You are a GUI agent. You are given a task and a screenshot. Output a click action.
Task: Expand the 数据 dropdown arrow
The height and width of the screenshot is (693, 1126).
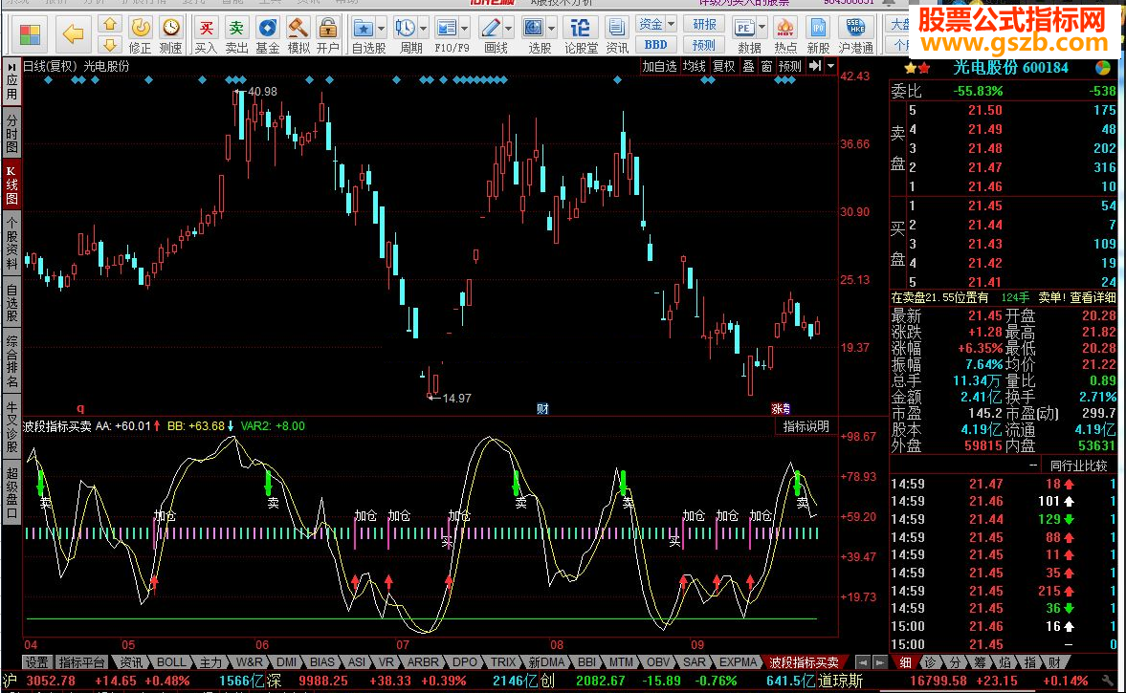coord(762,29)
